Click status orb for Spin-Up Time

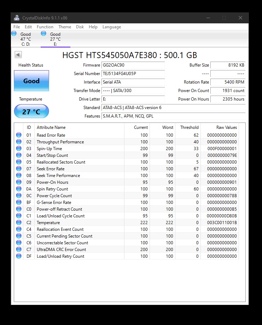point(19,148)
